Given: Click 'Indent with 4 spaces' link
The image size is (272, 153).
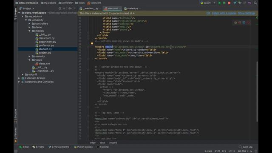Looking at the screenshot, I should tap(224, 13).
